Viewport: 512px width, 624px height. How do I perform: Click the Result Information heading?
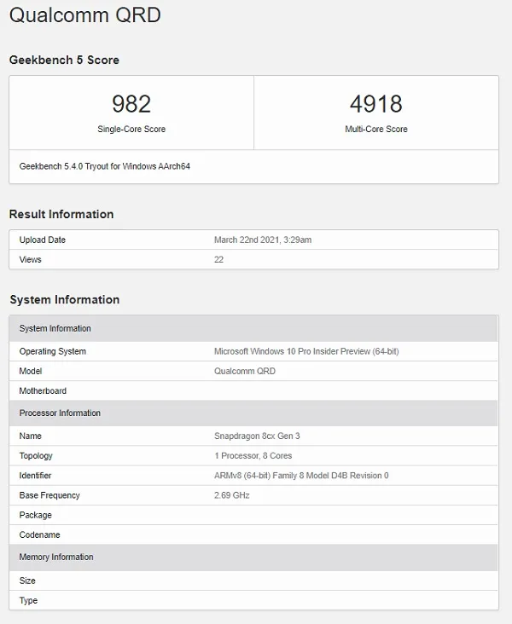61,214
